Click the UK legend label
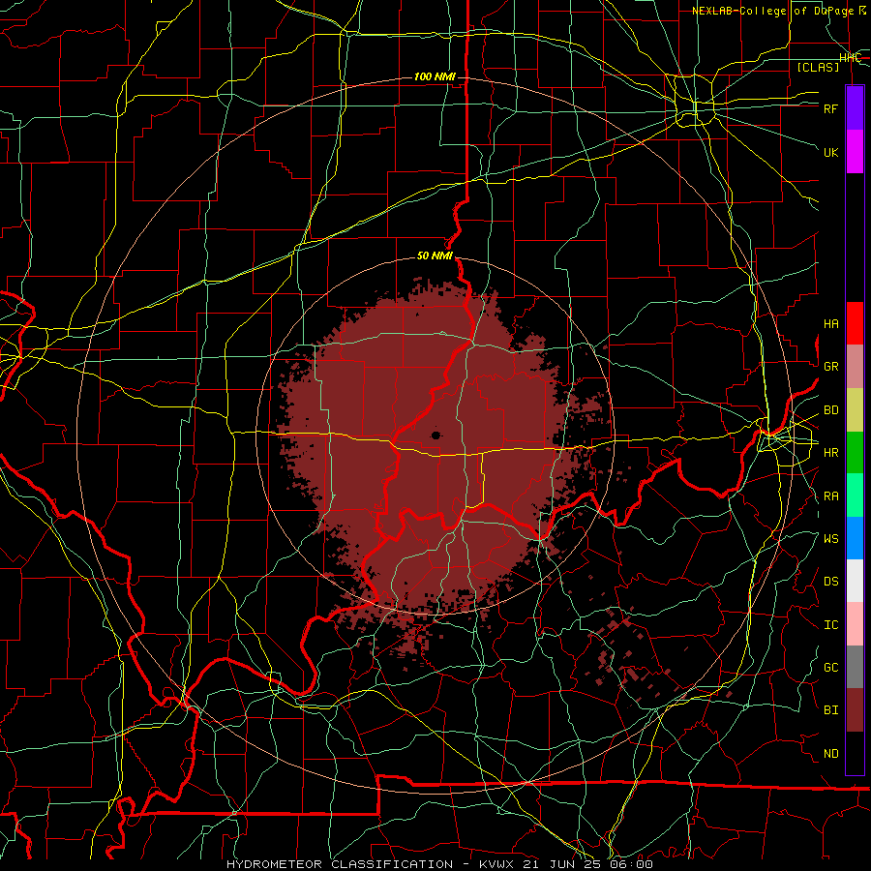871x871 pixels. coord(831,152)
